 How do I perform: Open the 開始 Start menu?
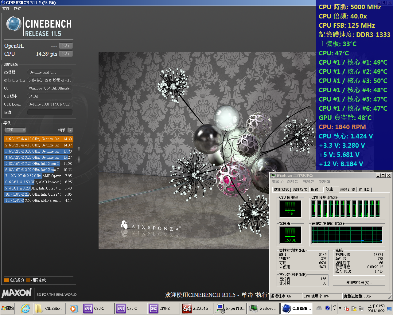(8, 308)
